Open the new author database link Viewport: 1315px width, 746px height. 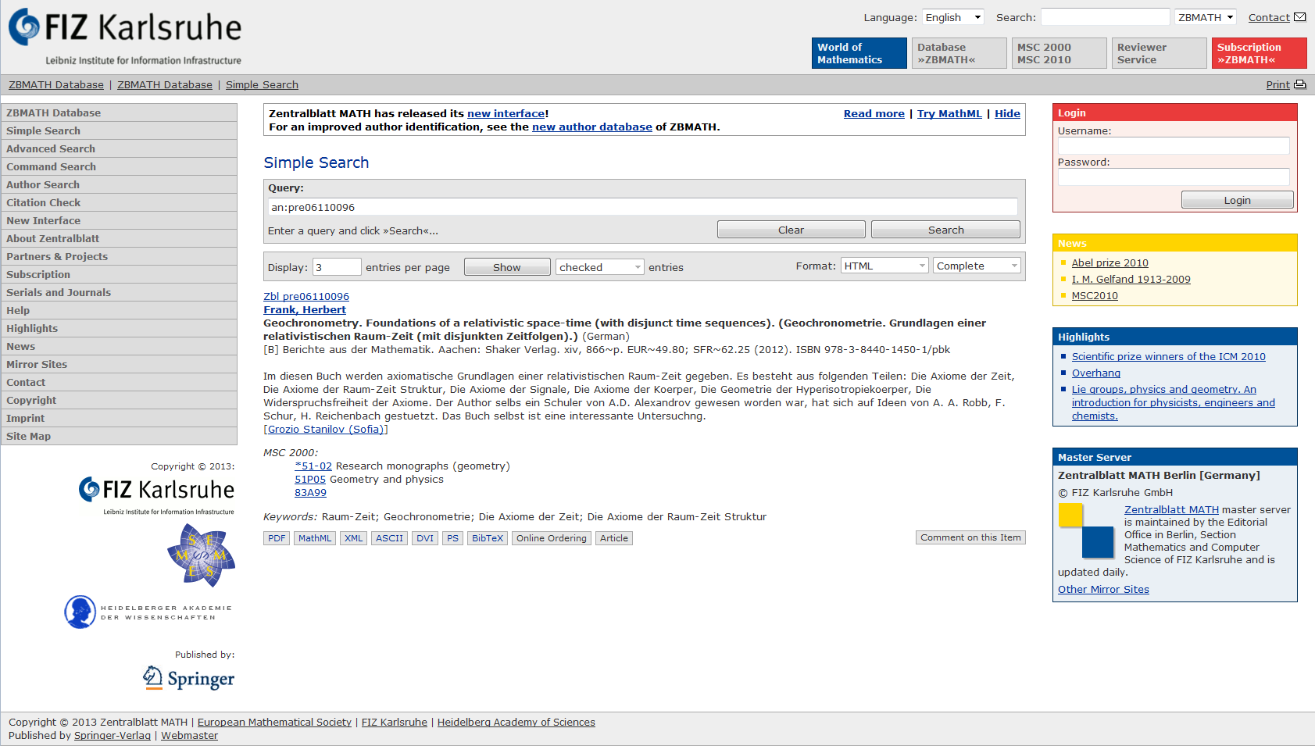coord(592,127)
